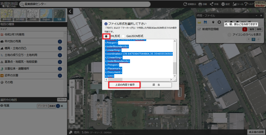Image resolution: width=266 pixels, height=135 pixels.
Task: Open file folder icon in 作図 panel
Action: coord(199,22)
